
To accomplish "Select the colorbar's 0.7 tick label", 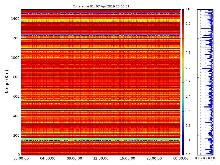I will 188,53.
